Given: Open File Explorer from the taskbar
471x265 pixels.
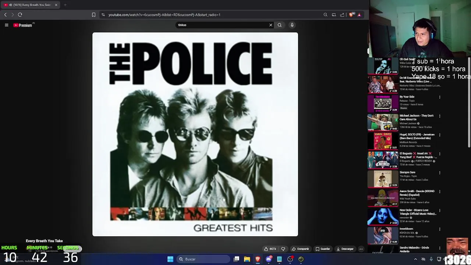Looking at the screenshot, I should tap(247, 259).
